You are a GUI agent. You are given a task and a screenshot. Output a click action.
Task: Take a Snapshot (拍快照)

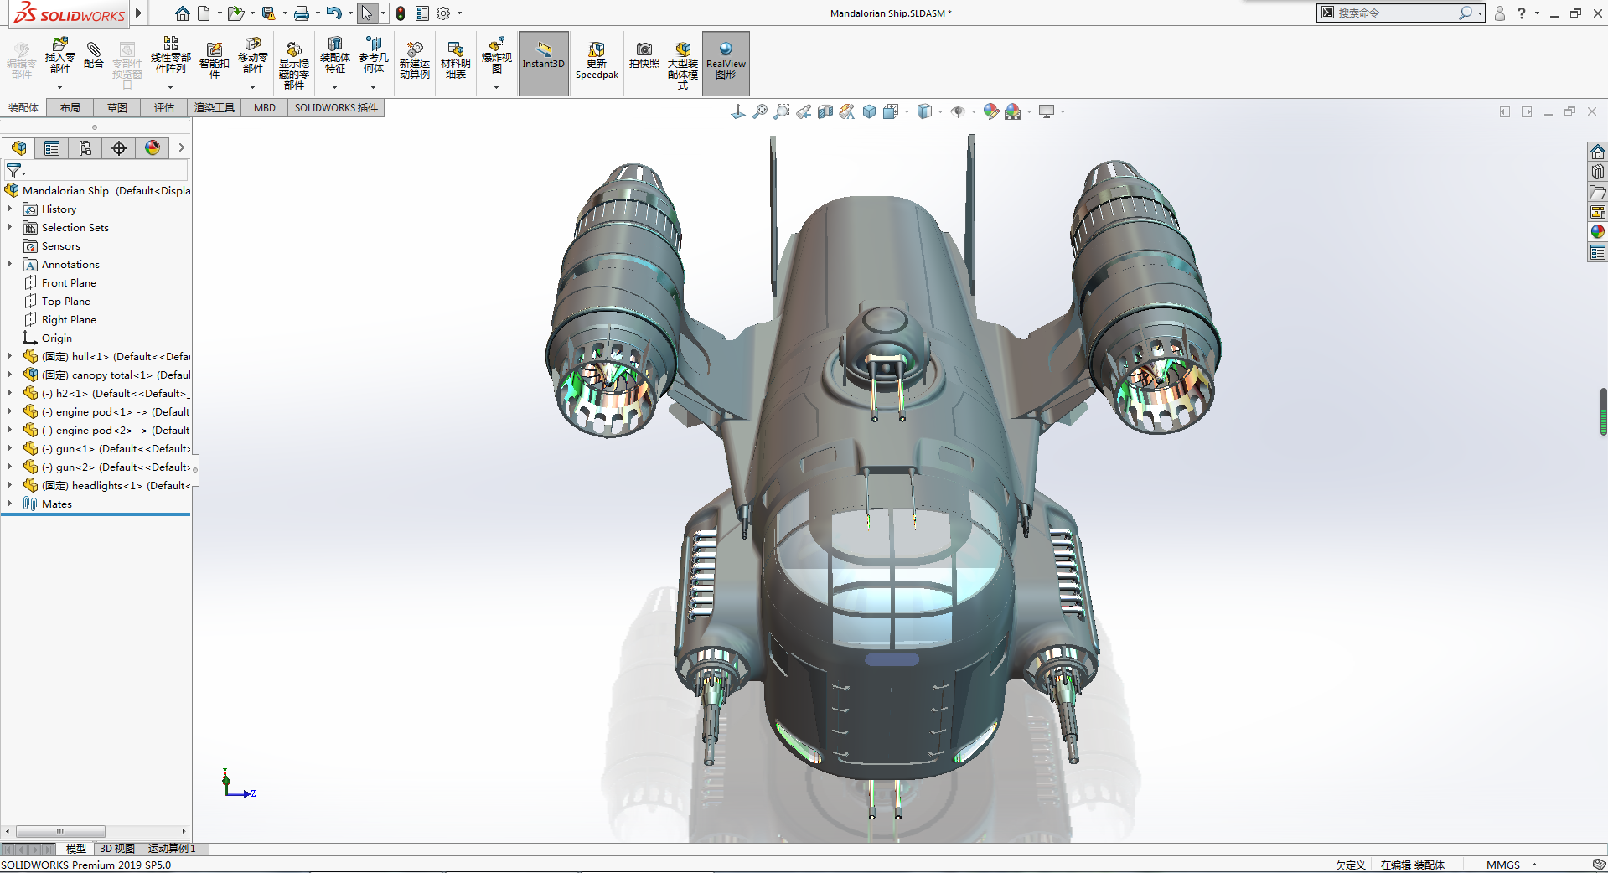tap(644, 55)
